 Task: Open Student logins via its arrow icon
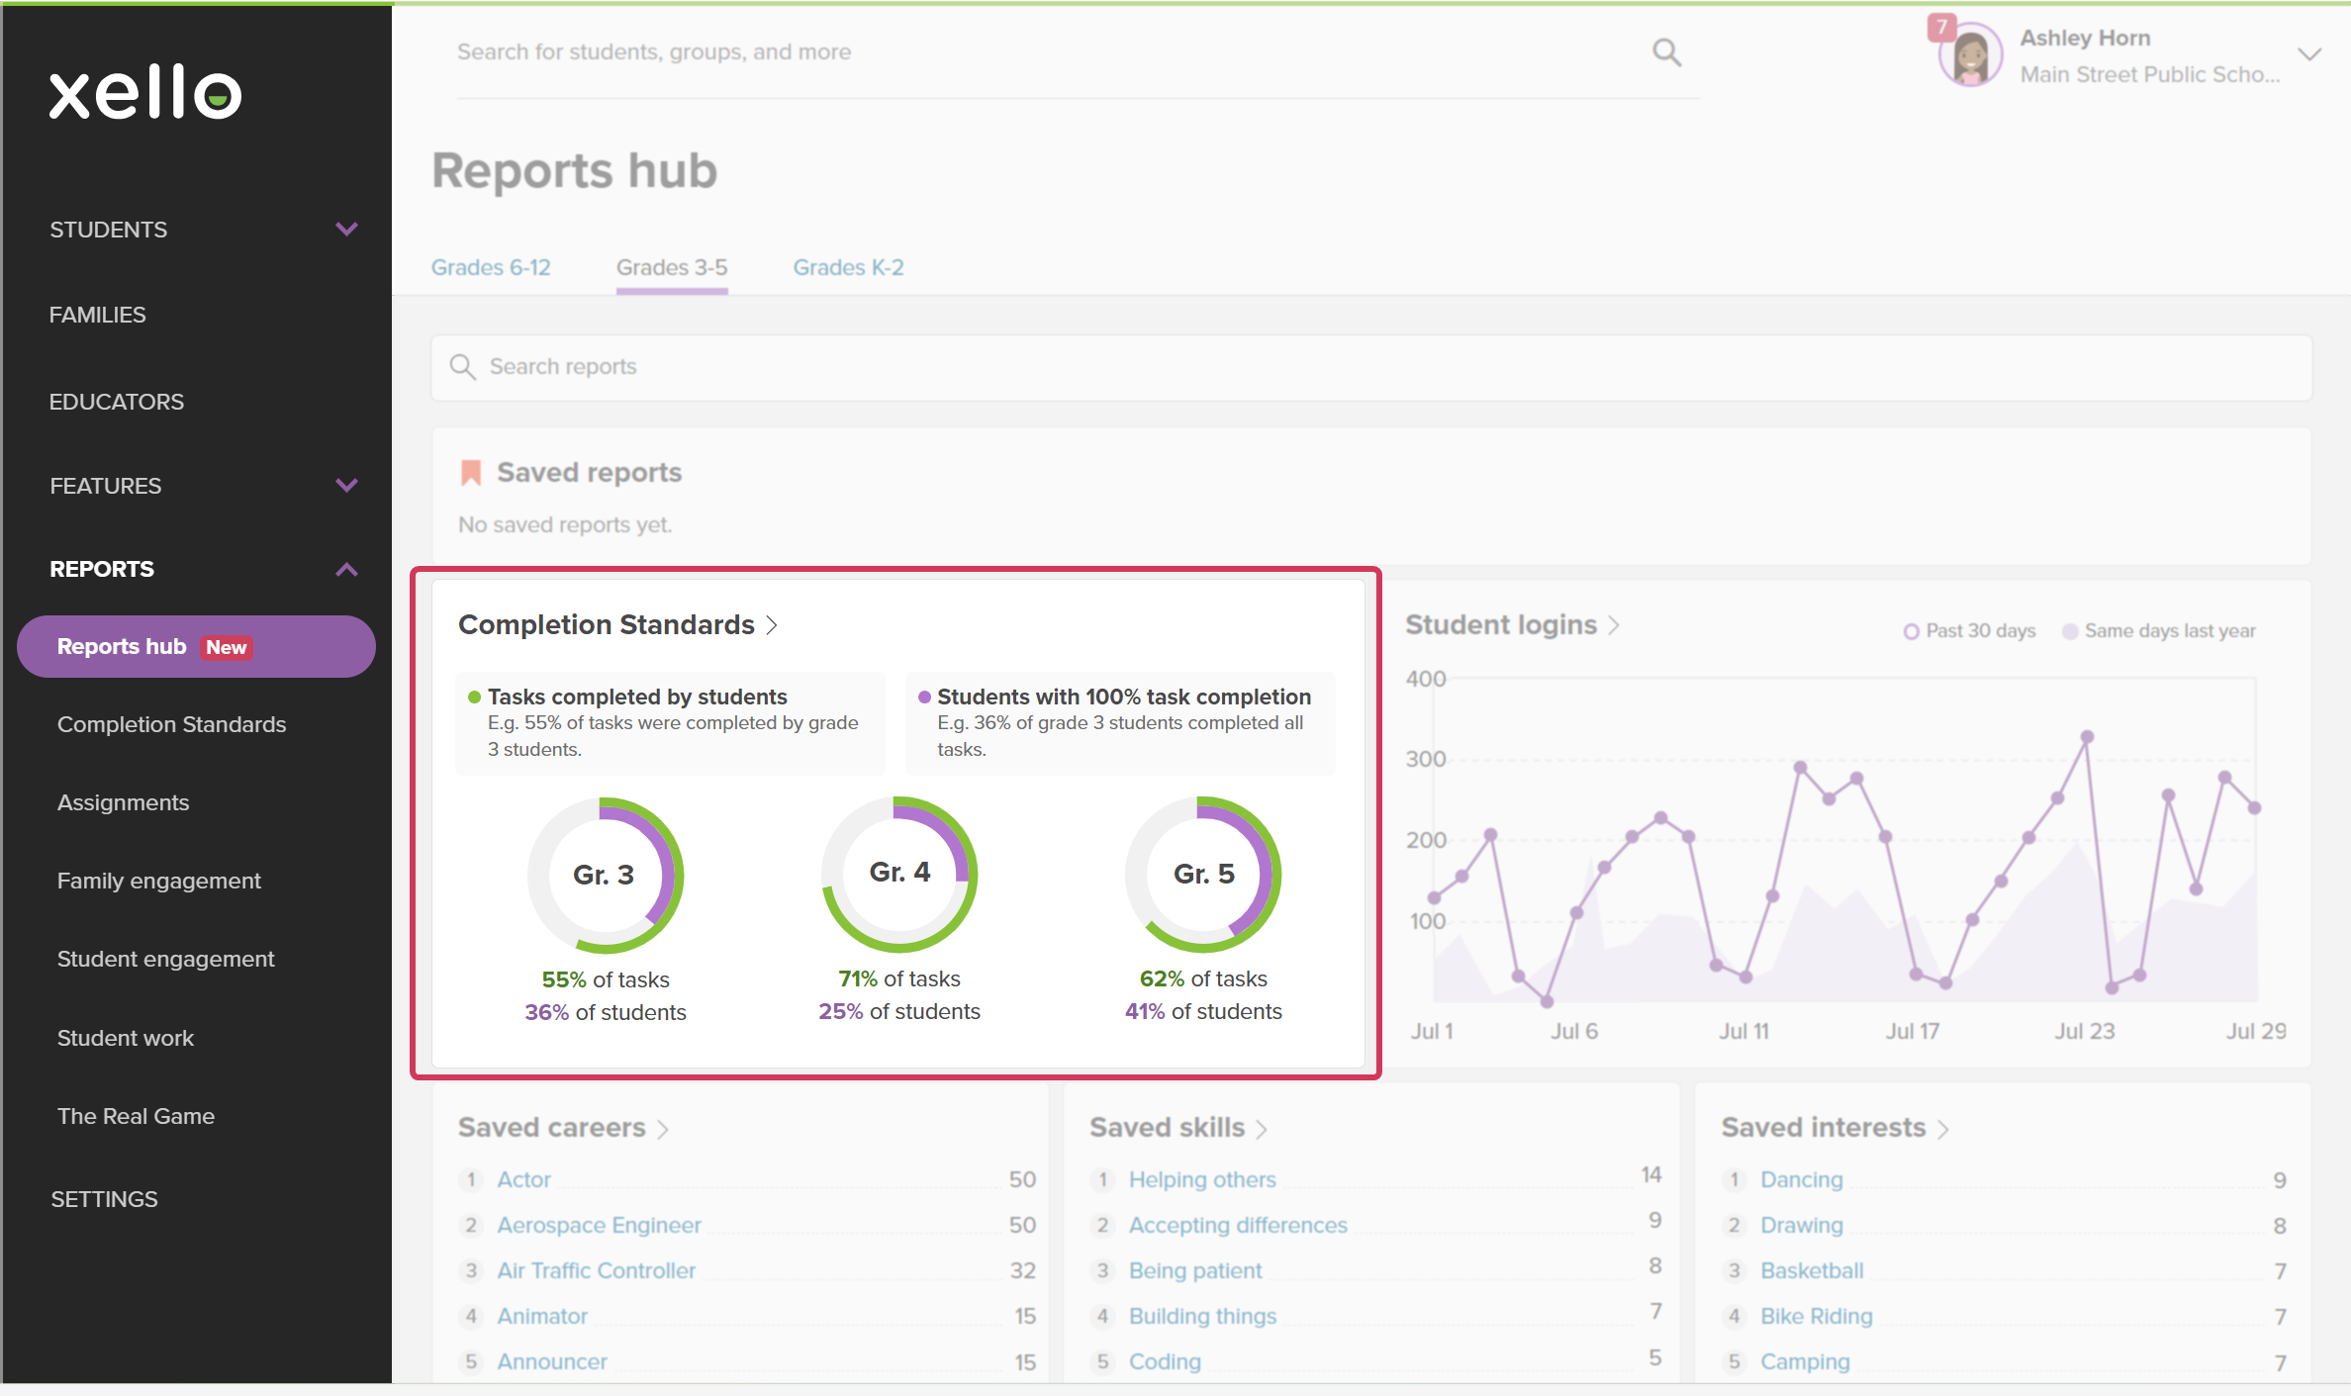[1614, 625]
